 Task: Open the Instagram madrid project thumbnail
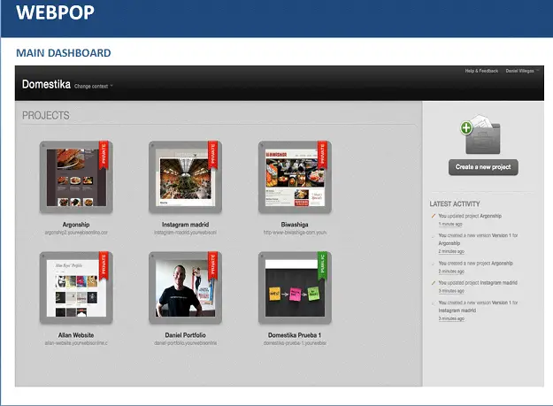tap(185, 177)
